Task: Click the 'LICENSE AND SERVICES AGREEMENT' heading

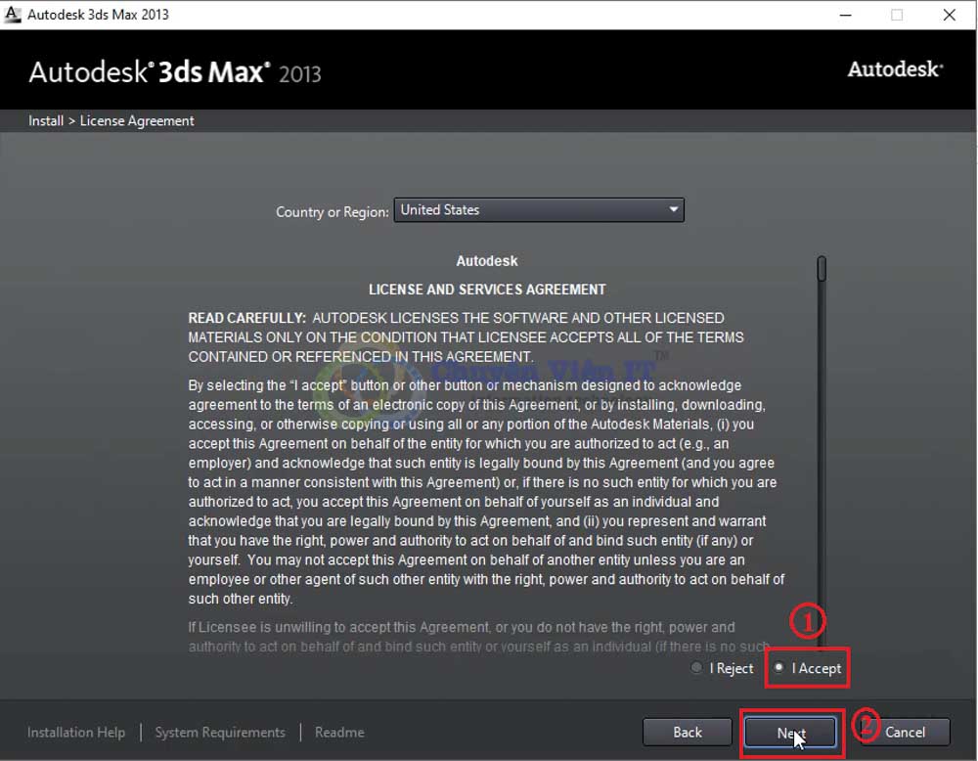Action: pyautogui.click(x=487, y=290)
